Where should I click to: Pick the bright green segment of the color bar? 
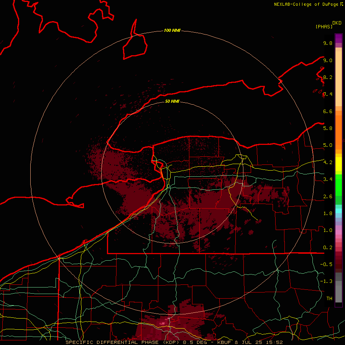point(338,185)
